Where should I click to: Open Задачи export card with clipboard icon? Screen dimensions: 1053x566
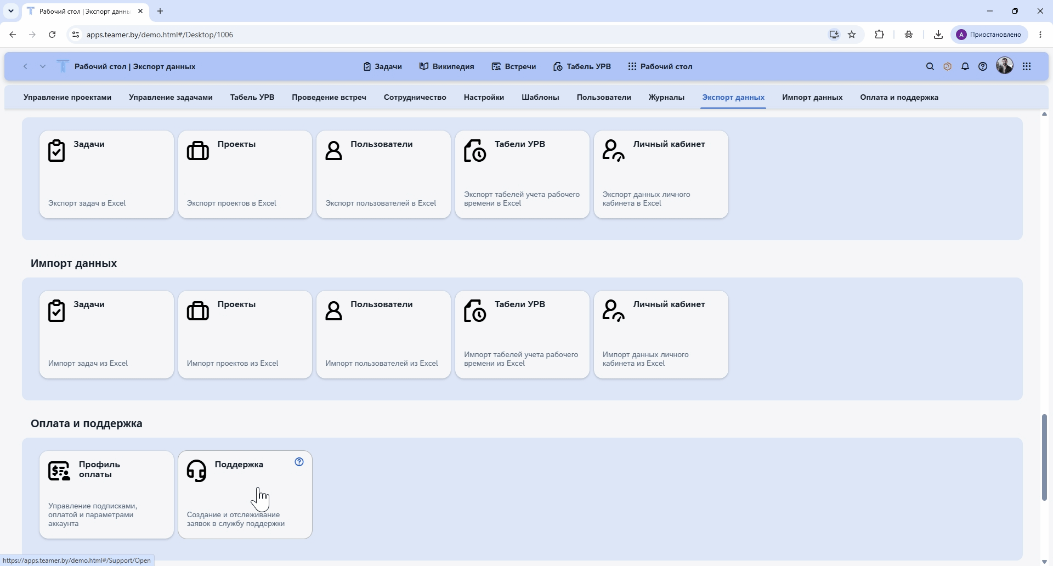pyautogui.click(x=106, y=174)
